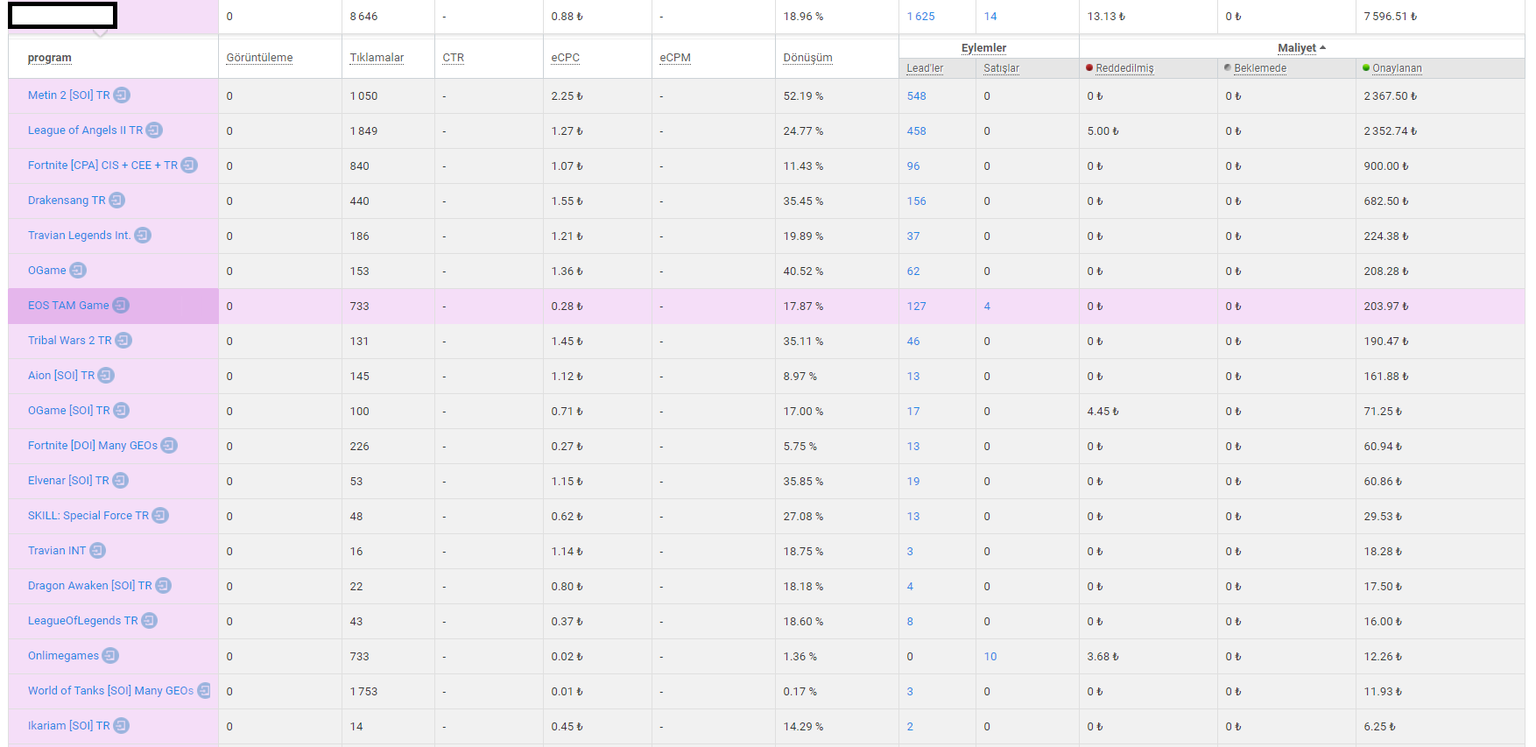
Task: Open the 127 leads link for EOS TAM Game
Action: 917,307
